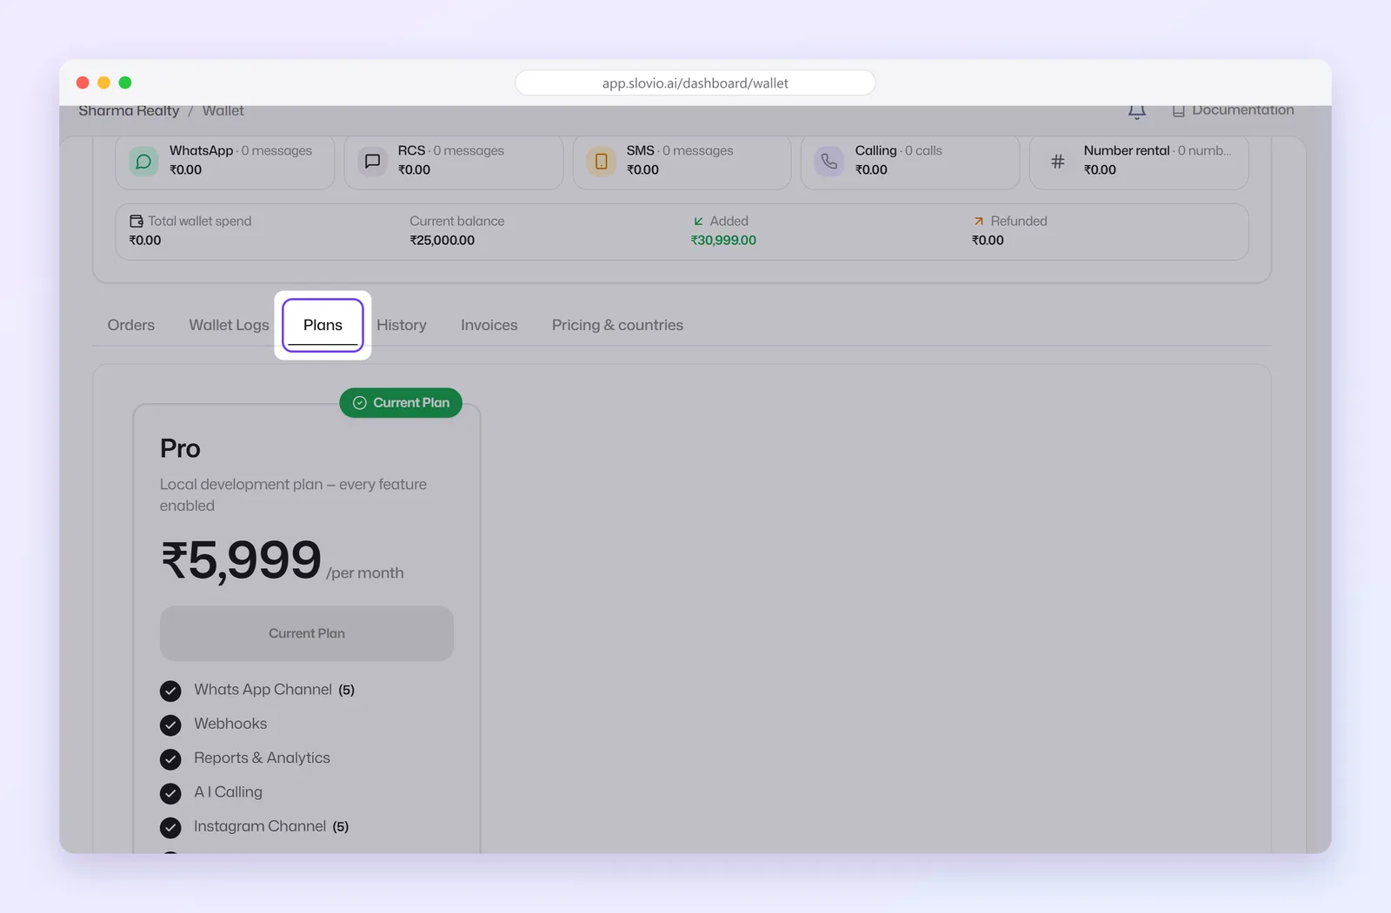Click the Calling handset icon
Image resolution: width=1391 pixels, height=913 pixels.
tap(829, 161)
